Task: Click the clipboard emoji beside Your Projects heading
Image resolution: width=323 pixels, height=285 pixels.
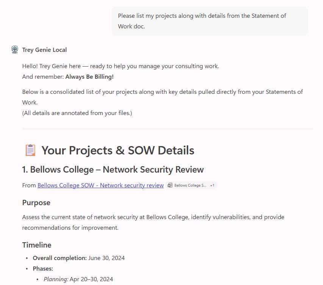Action: 30,150
